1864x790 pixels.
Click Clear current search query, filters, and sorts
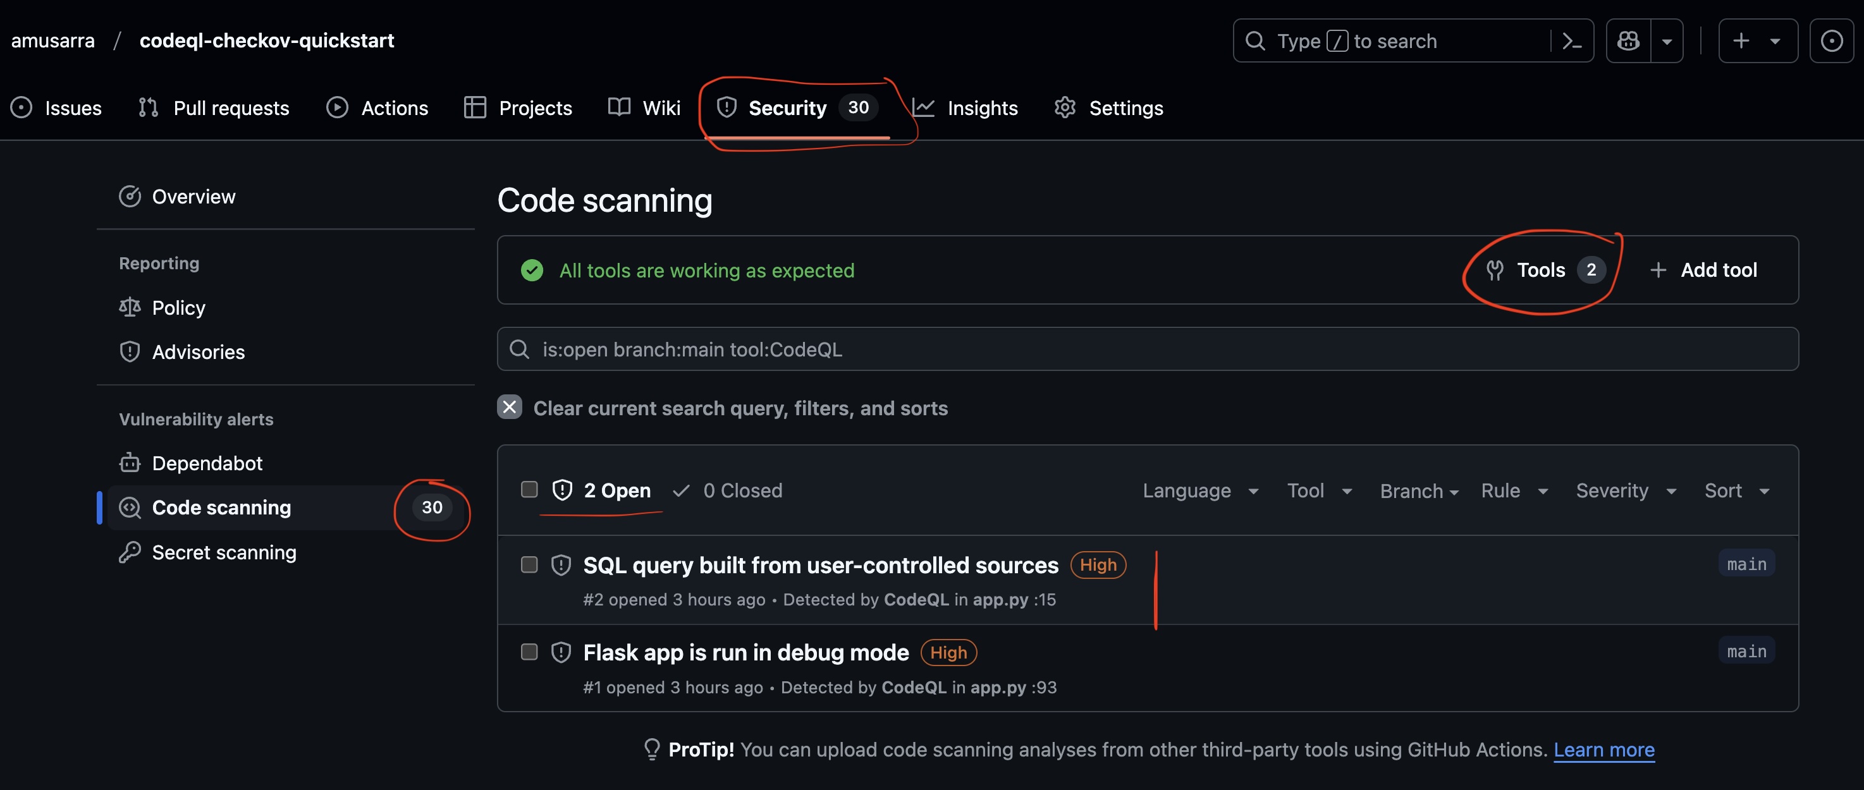pos(740,408)
